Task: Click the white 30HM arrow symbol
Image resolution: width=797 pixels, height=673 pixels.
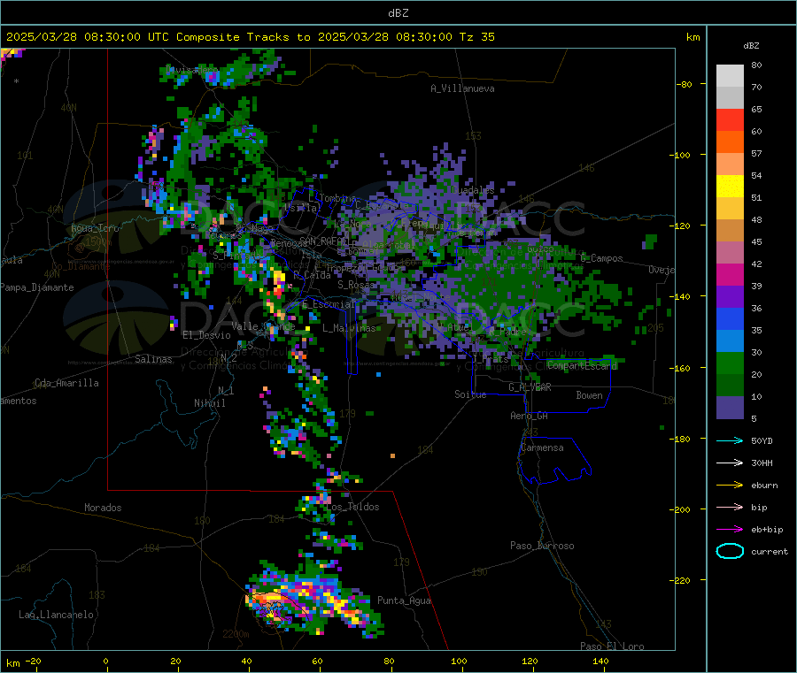Action: click(x=730, y=463)
